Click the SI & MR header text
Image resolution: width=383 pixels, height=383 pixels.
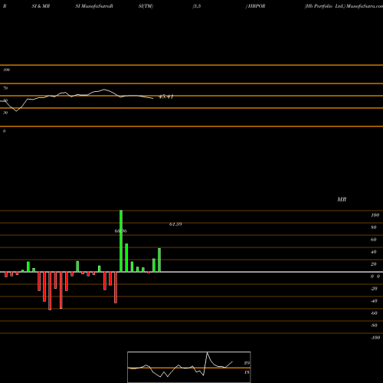41,6
